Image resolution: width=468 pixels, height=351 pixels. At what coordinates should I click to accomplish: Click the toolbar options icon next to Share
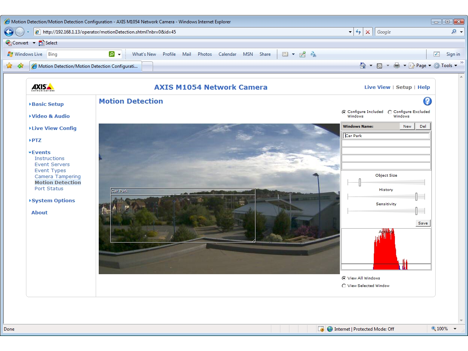(x=285, y=54)
